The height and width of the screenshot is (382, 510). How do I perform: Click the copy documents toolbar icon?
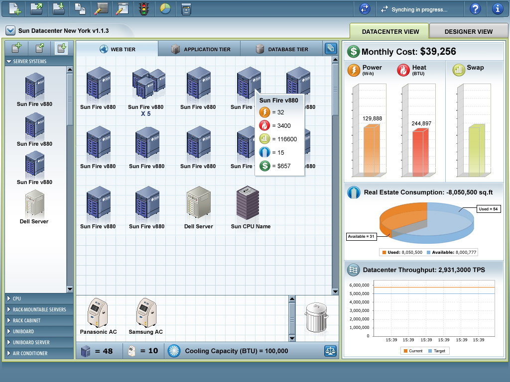(x=80, y=9)
